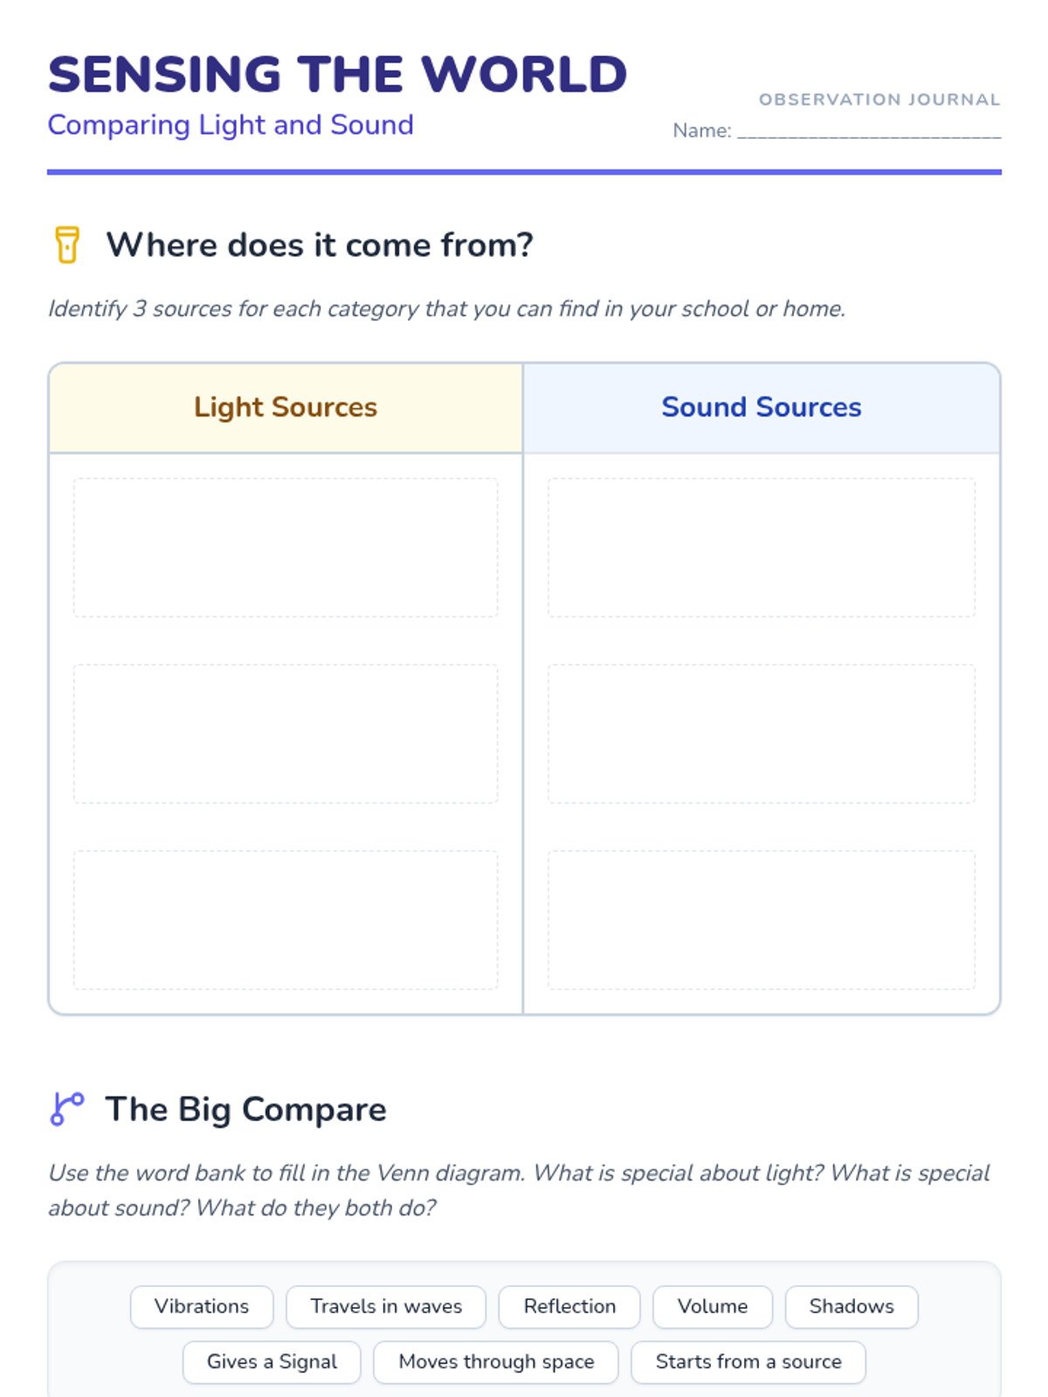
Task: Click the first Light Sources answer box
Action: 286,547
